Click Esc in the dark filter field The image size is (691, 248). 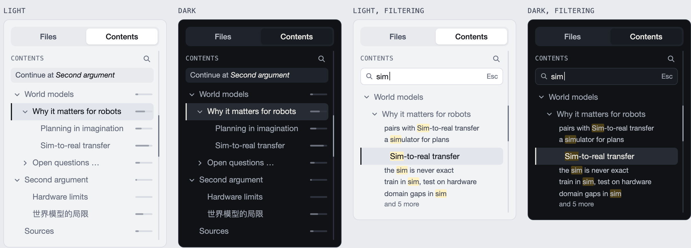point(667,76)
